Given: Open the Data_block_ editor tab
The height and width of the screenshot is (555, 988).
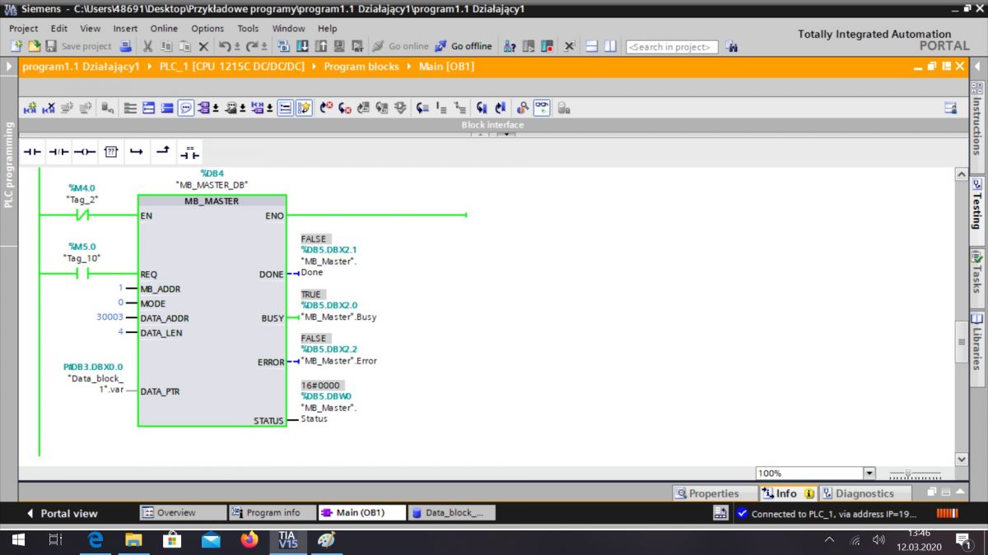Looking at the screenshot, I should pyautogui.click(x=452, y=512).
